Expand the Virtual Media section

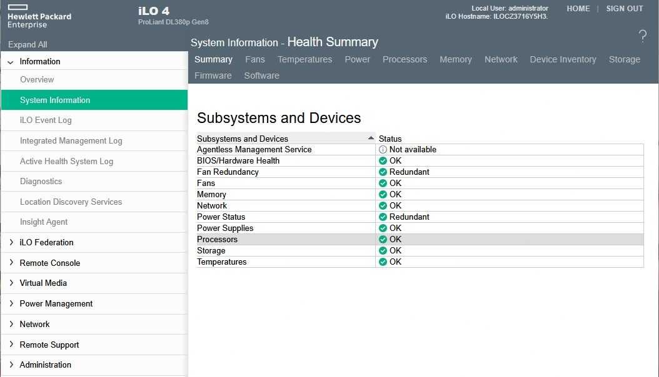coord(11,283)
